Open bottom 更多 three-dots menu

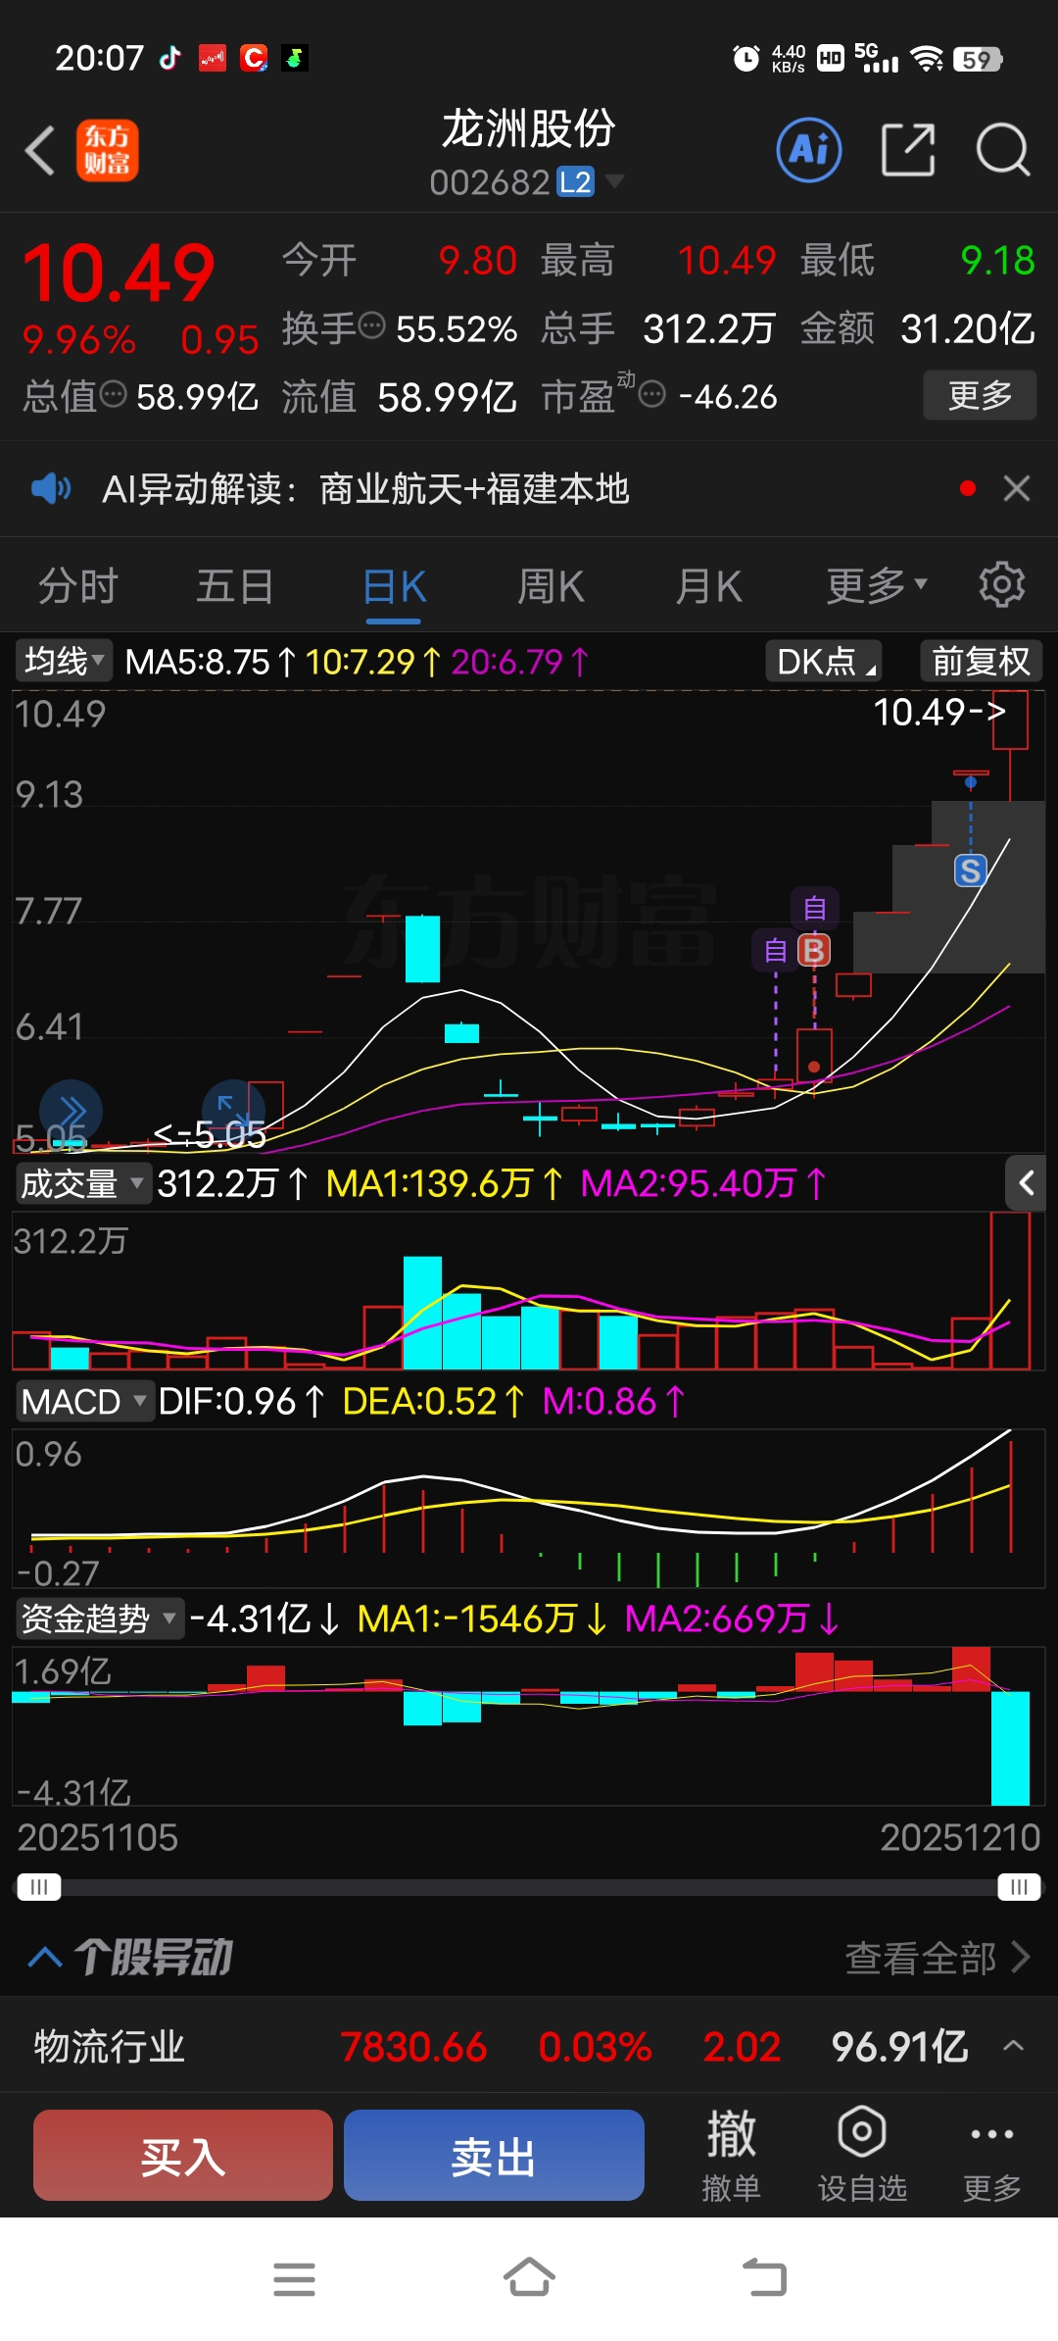pos(991,2157)
